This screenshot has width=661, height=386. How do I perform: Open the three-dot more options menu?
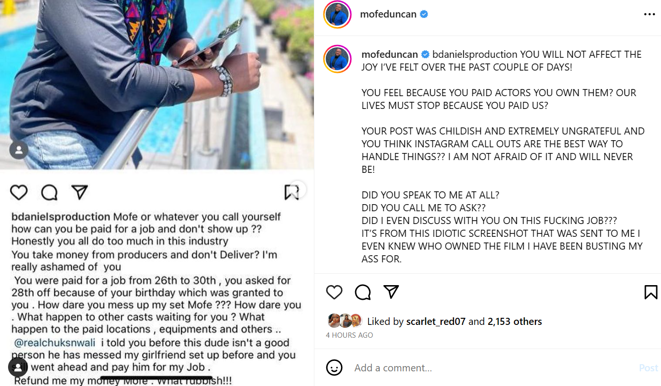coord(649,15)
